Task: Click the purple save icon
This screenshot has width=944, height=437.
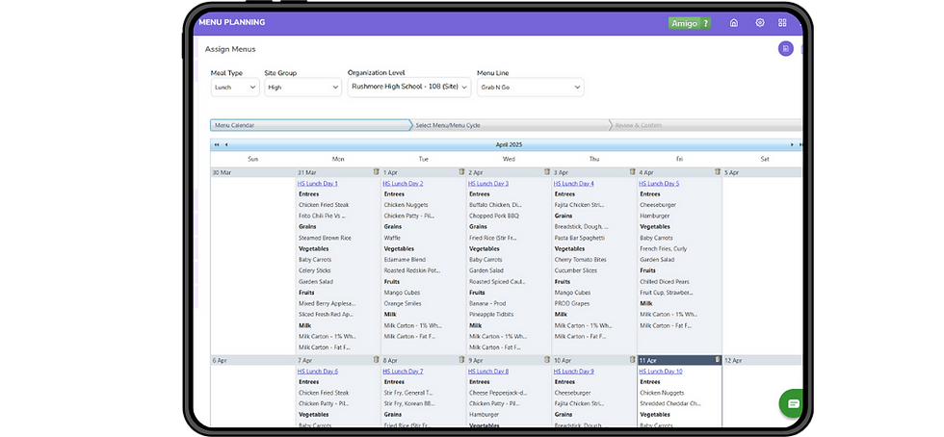Action: click(x=786, y=49)
